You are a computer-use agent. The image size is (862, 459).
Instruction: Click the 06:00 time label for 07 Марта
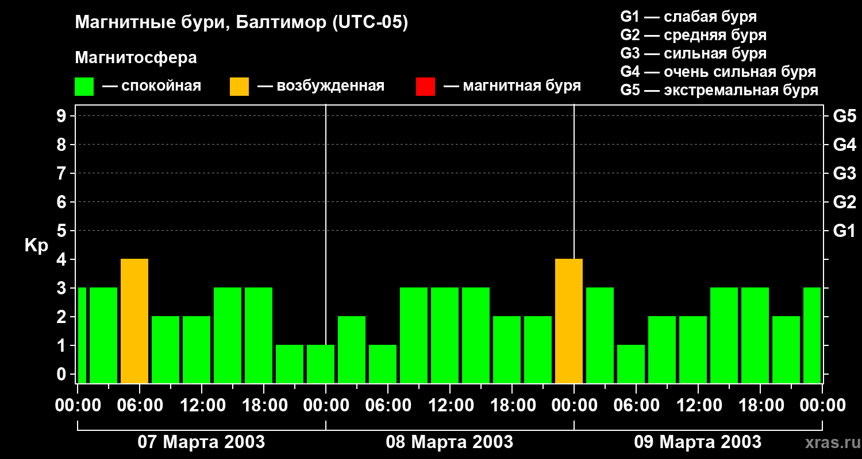(139, 405)
